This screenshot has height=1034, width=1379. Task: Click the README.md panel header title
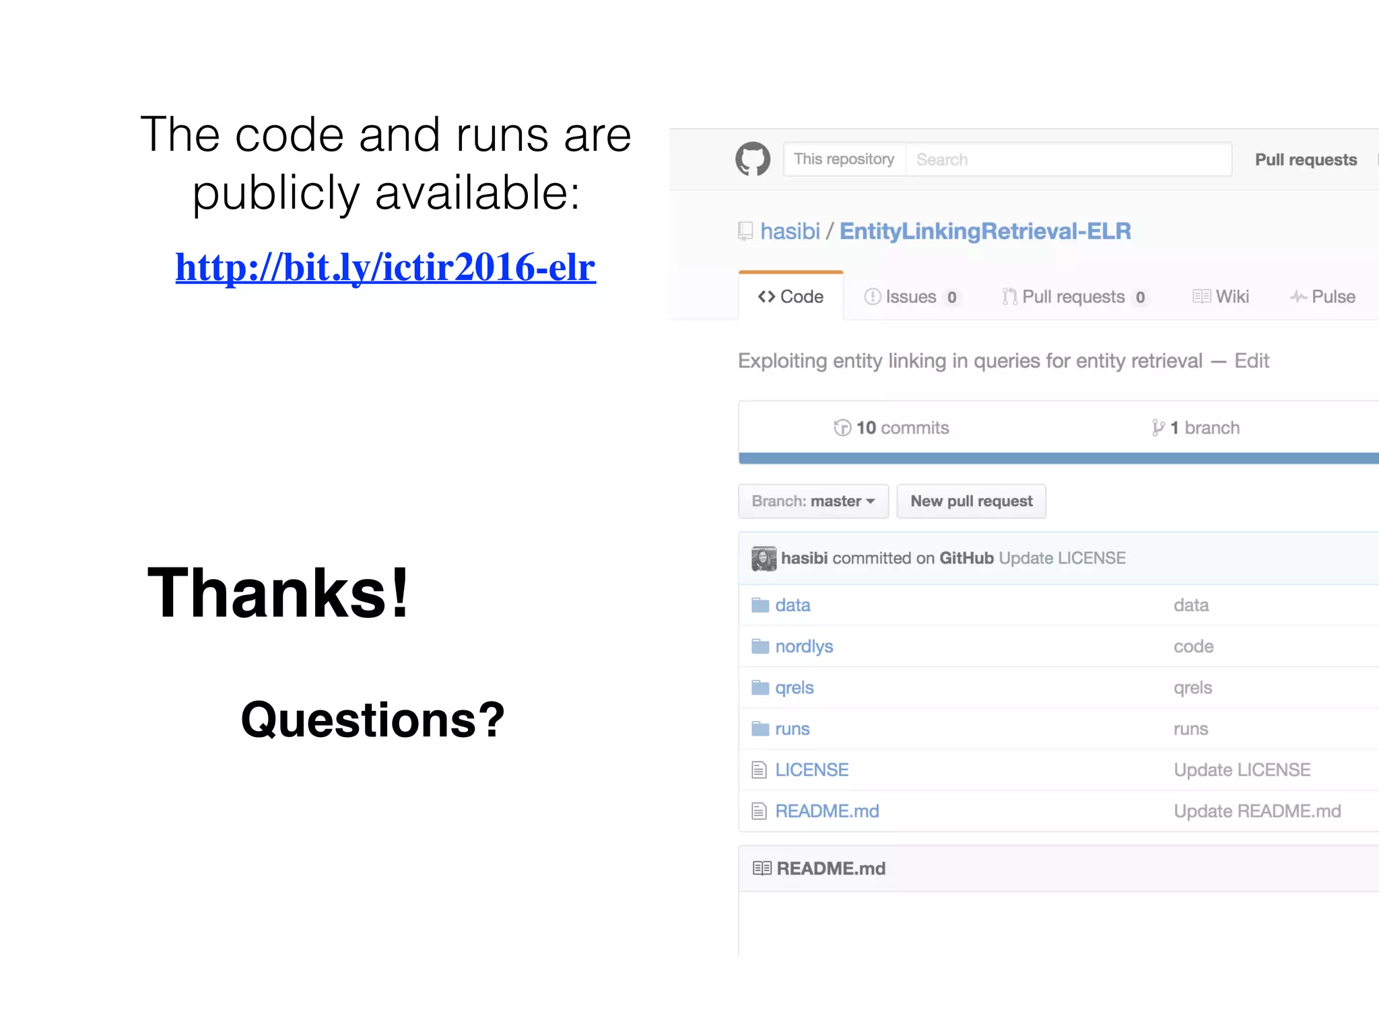(x=831, y=868)
